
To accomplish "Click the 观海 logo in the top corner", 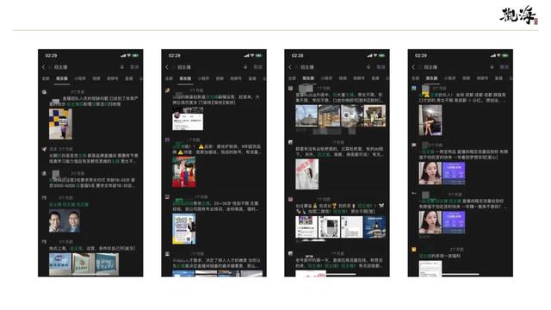I will point(518,15).
